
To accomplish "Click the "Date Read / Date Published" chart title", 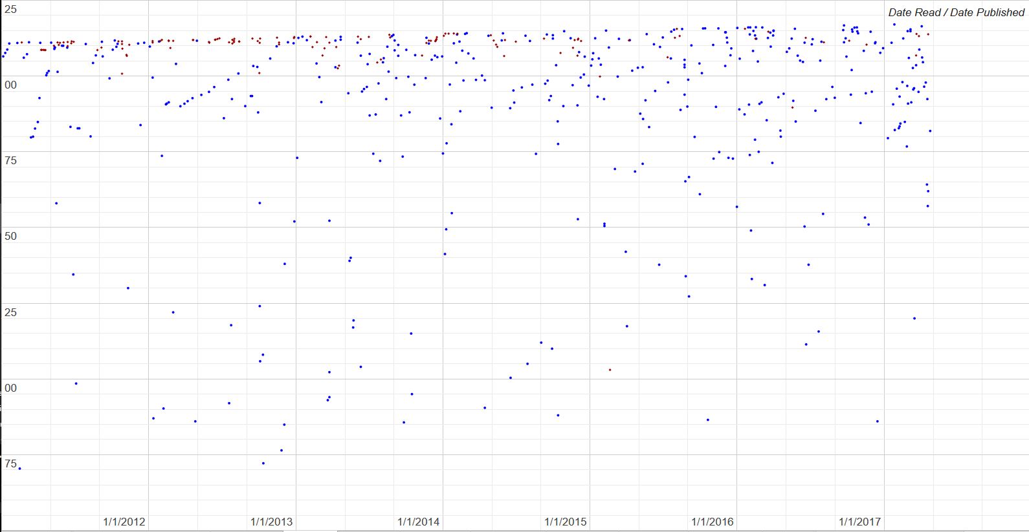I will 956,13.
